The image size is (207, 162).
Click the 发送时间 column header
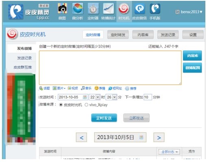pyautogui.click(x=50, y=151)
